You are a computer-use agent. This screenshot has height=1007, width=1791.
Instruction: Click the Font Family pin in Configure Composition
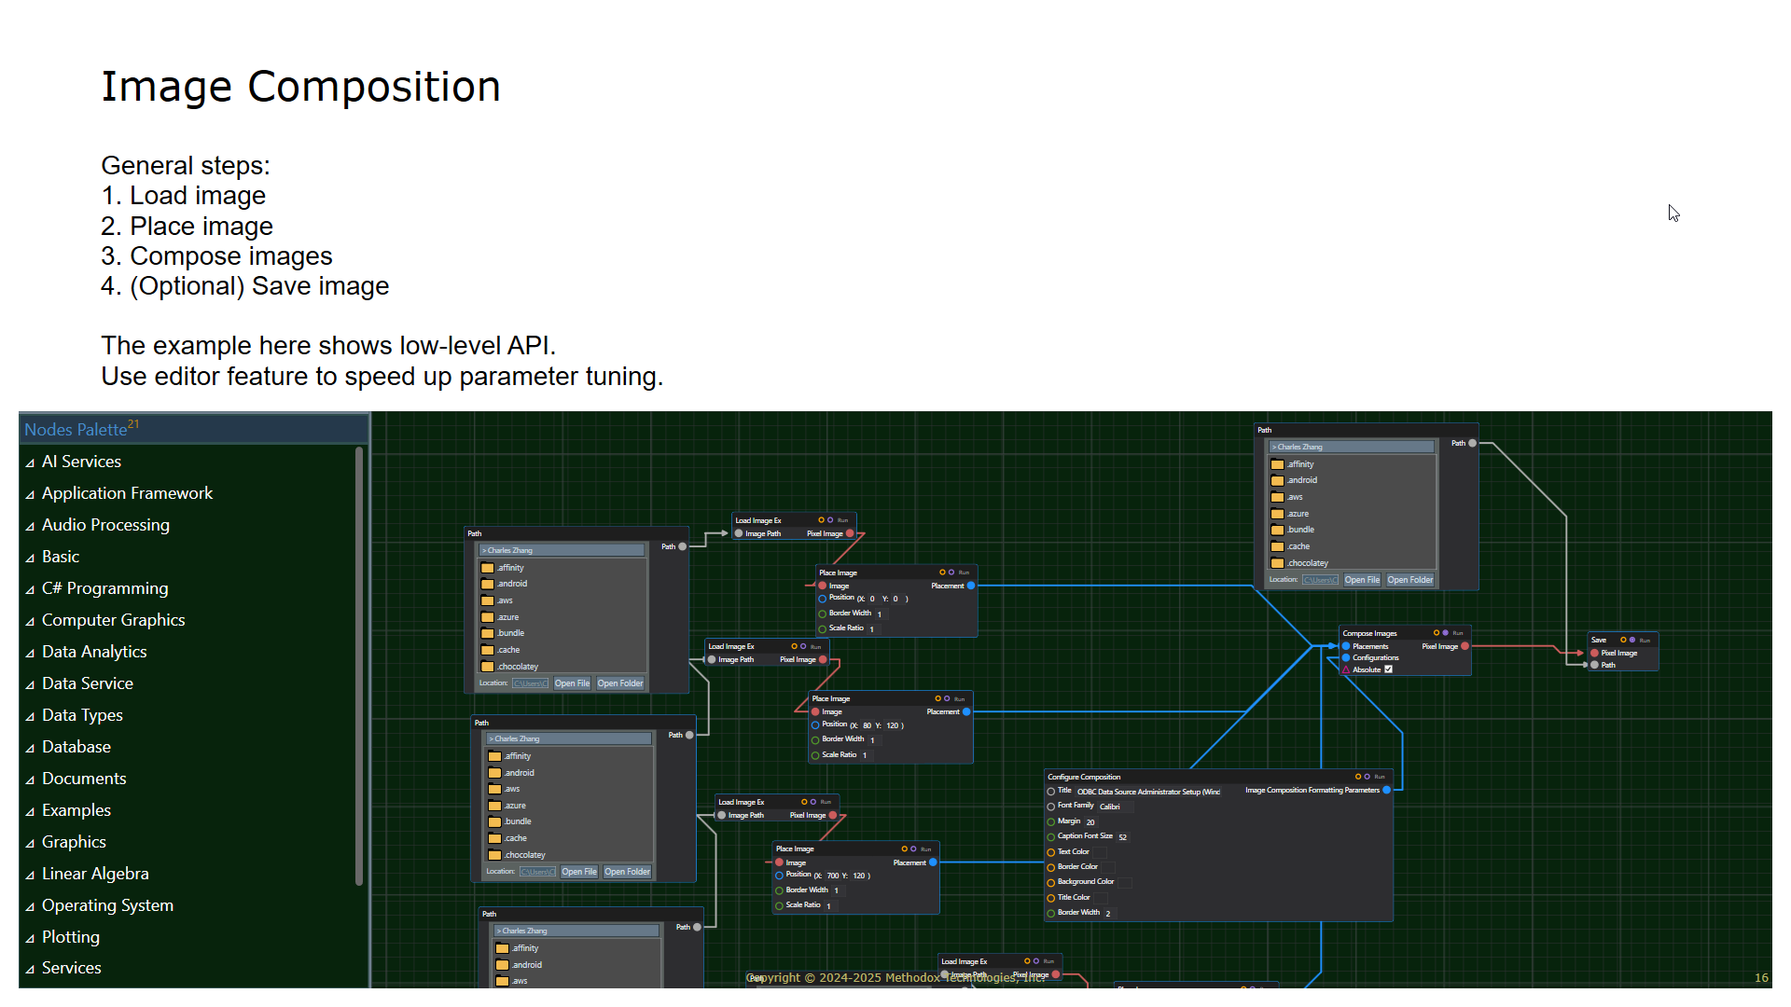tap(1051, 807)
